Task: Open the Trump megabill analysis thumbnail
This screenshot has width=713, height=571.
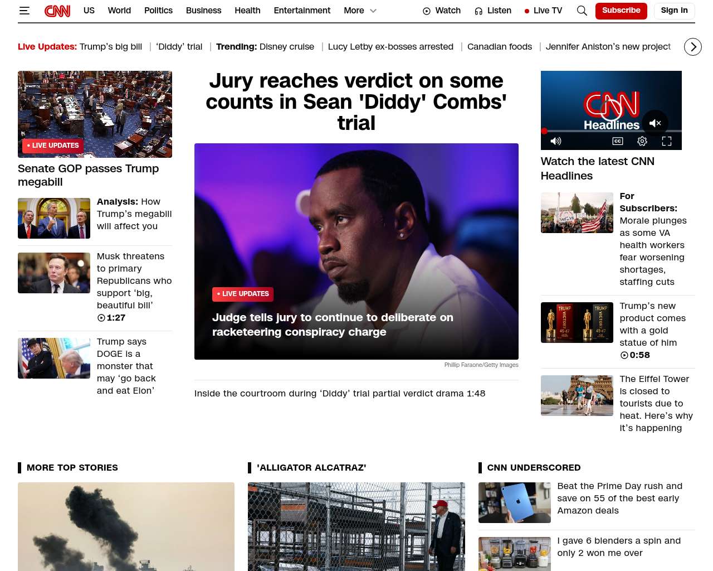Action: (54, 218)
